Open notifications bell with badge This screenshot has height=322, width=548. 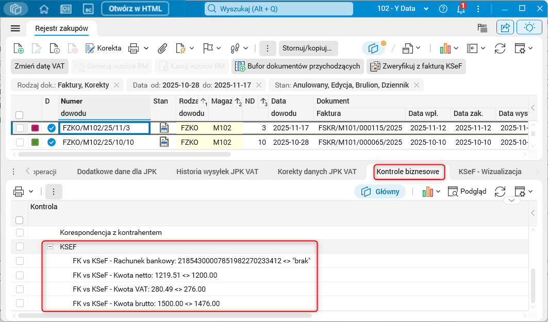pyautogui.click(x=461, y=9)
